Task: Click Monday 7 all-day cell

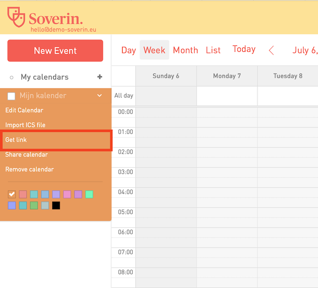Action: [x=227, y=96]
